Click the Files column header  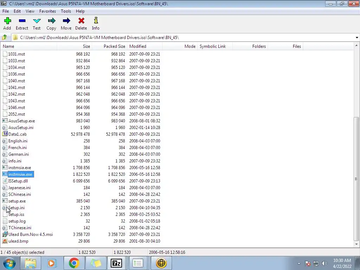[285, 46]
